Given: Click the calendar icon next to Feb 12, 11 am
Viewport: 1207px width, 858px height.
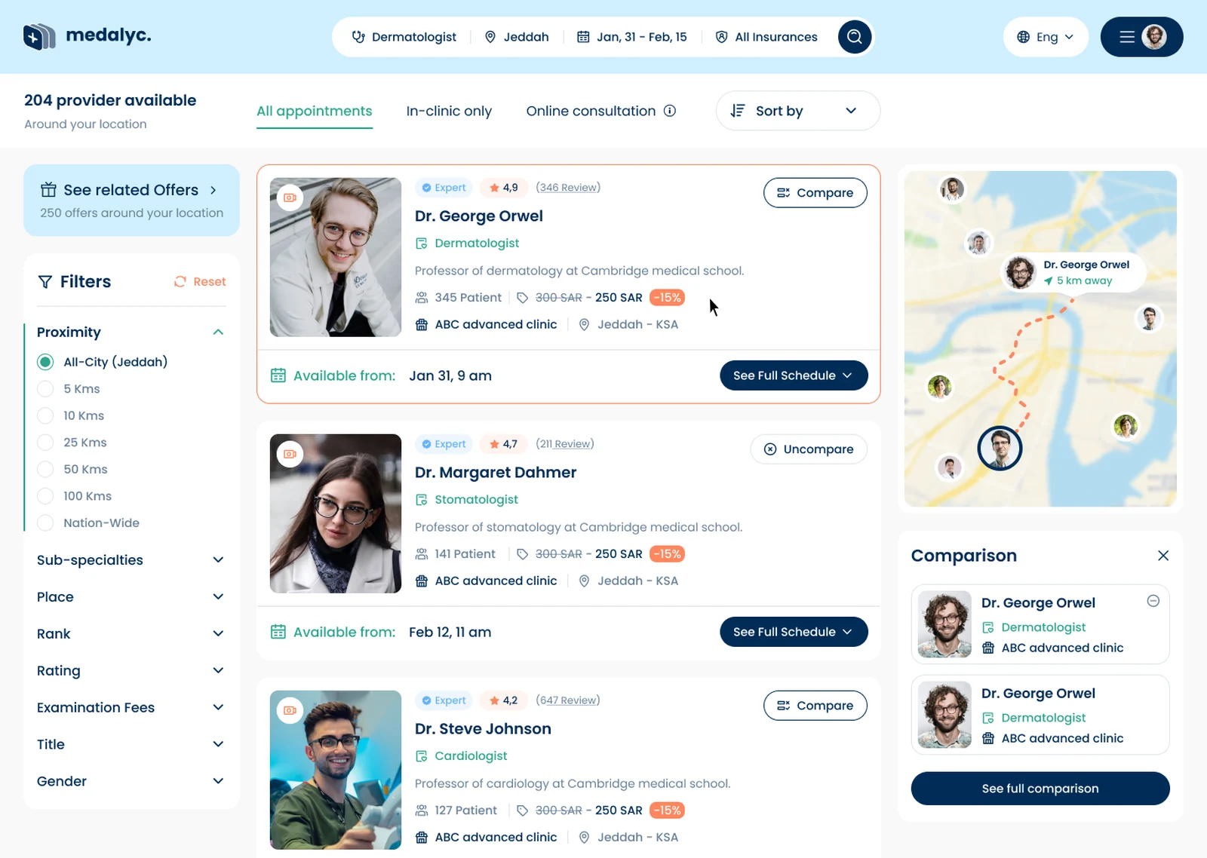Looking at the screenshot, I should [x=278, y=632].
